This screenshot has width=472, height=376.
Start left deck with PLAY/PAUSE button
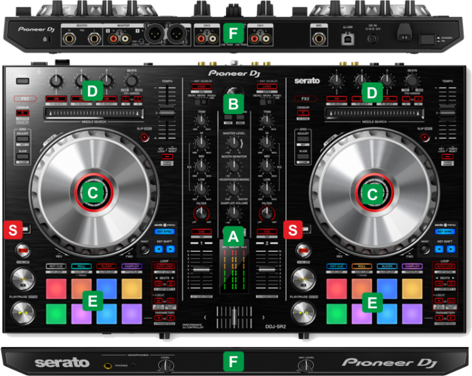23,313
